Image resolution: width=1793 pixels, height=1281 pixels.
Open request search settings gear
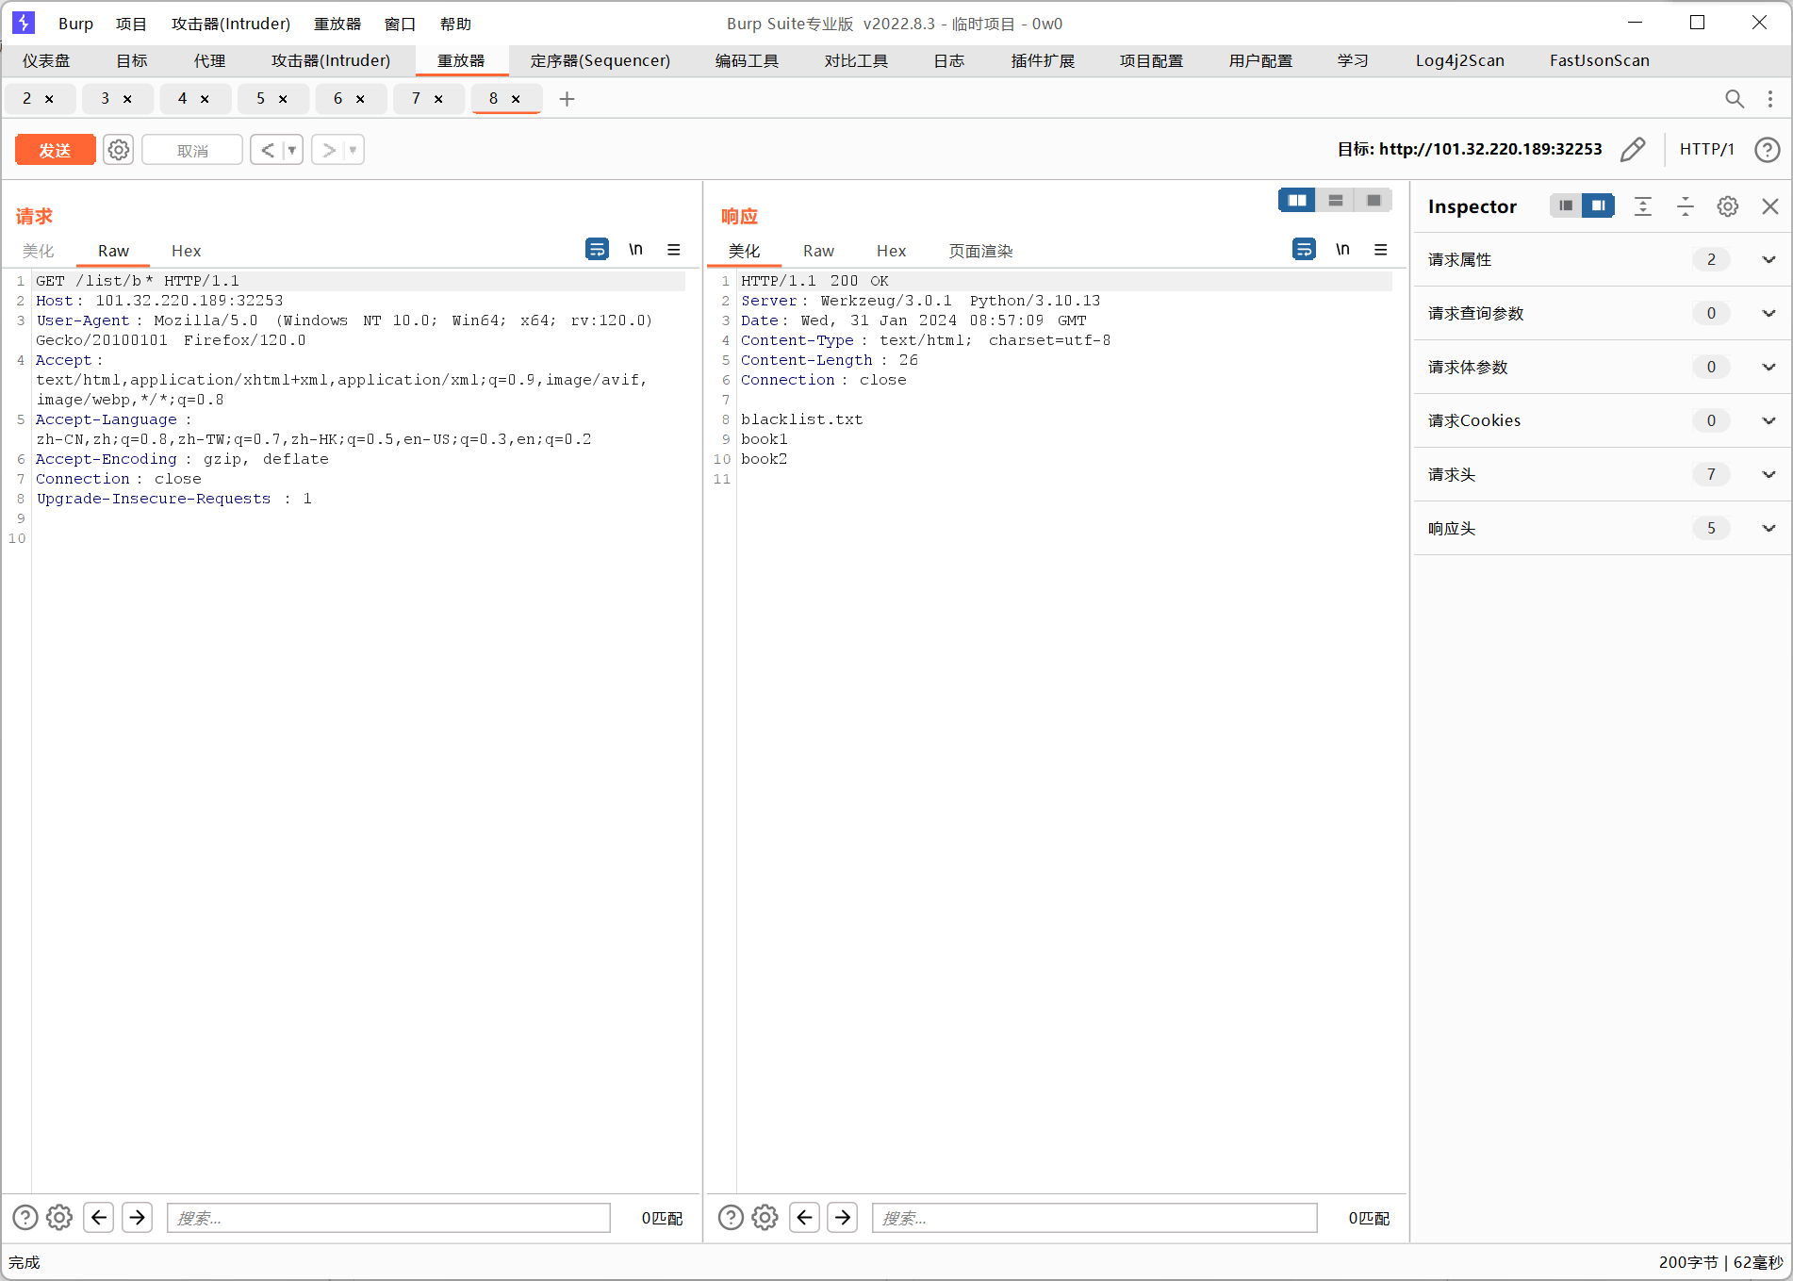[59, 1218]
